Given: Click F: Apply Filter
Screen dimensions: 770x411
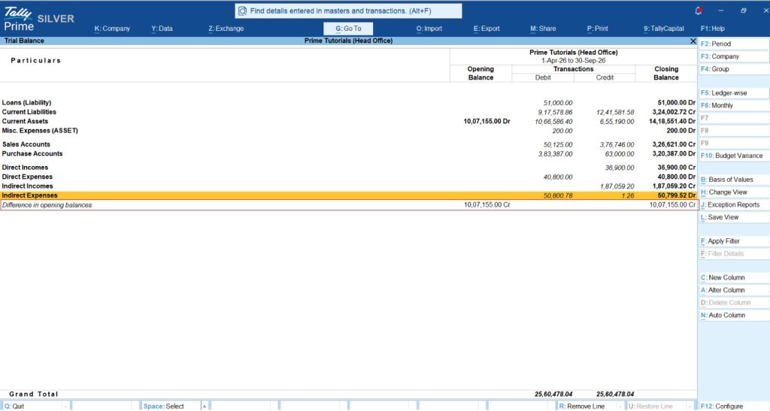Looking at the screenshot, I should click(x=734, y=241).
